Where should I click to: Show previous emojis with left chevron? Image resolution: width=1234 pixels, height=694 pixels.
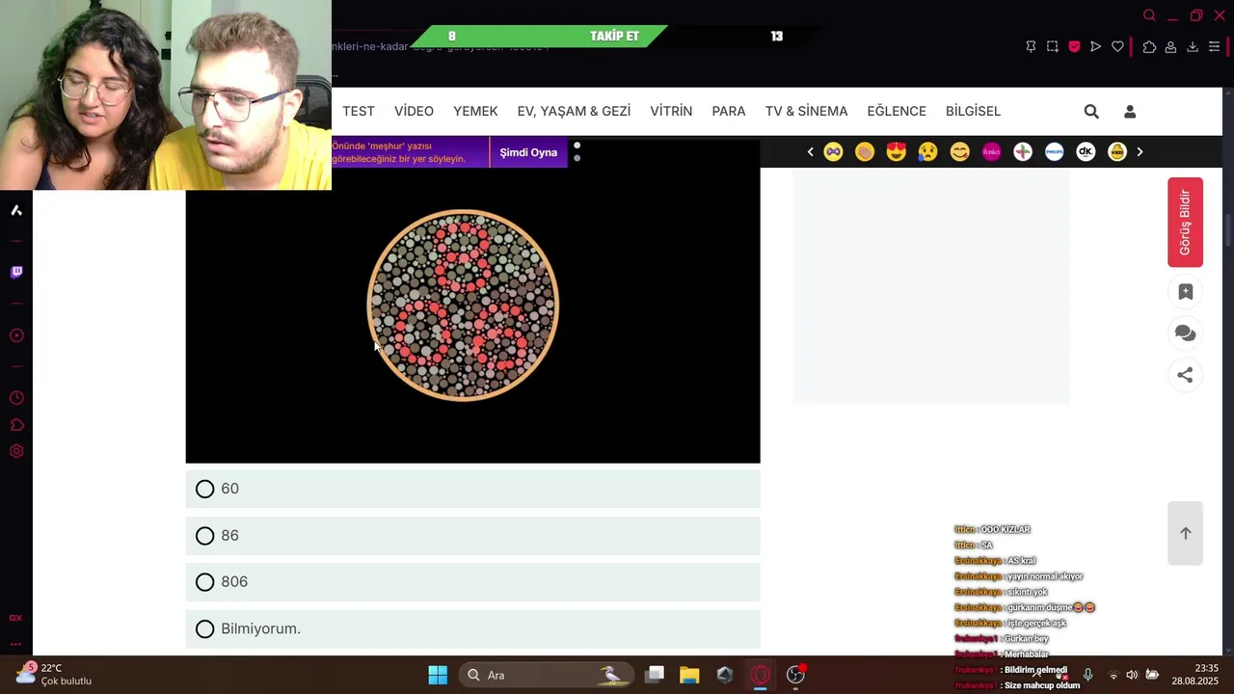[810, 151]
